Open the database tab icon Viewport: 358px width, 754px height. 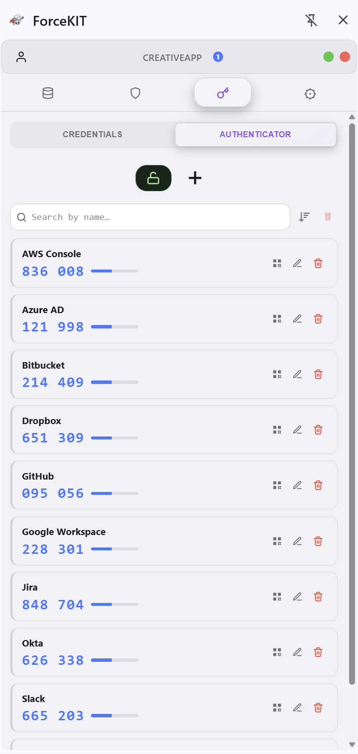[47, 93]
